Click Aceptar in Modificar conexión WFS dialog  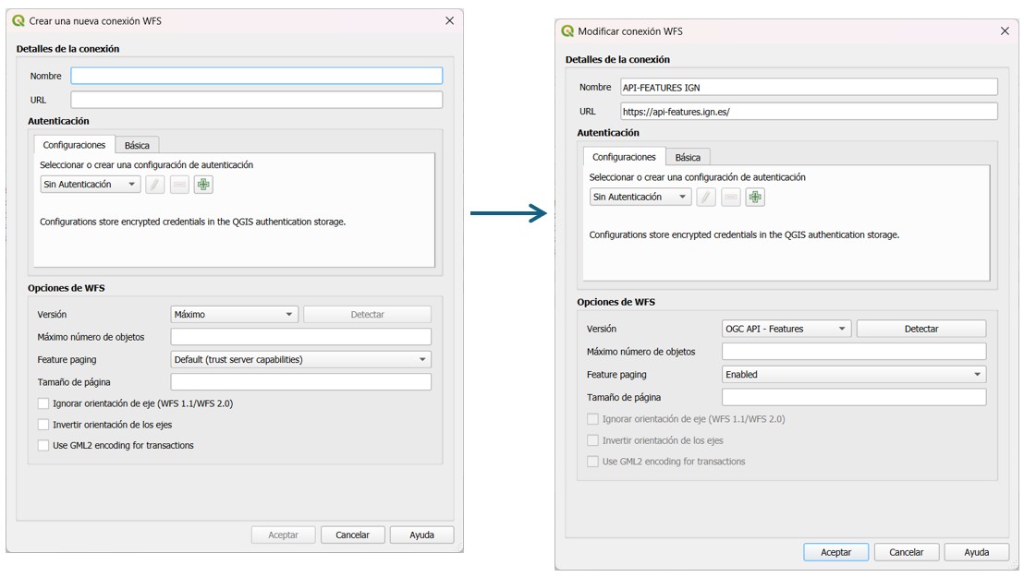(x=835, y=552)
